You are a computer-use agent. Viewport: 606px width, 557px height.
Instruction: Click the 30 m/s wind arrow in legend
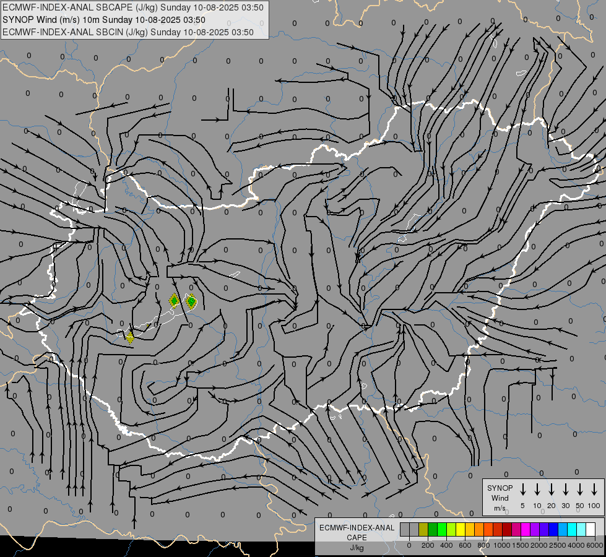pyautogui.click(x=565, y=490)
